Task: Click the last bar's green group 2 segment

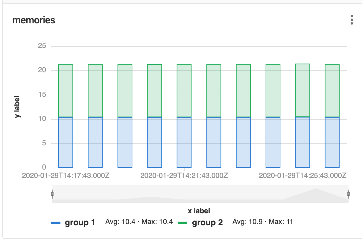Action: coord(332,90)
